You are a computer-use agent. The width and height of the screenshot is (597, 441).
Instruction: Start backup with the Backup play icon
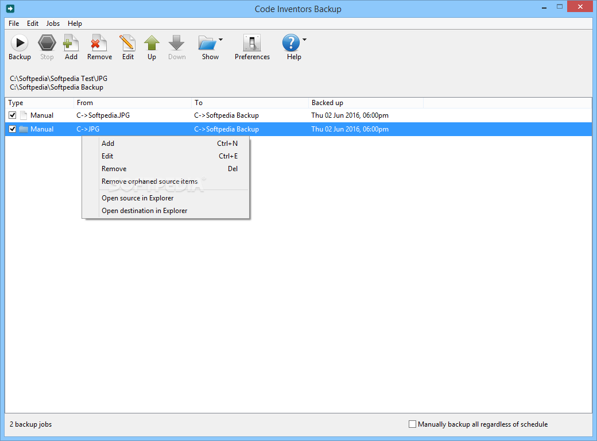click(x=20, y=42)
